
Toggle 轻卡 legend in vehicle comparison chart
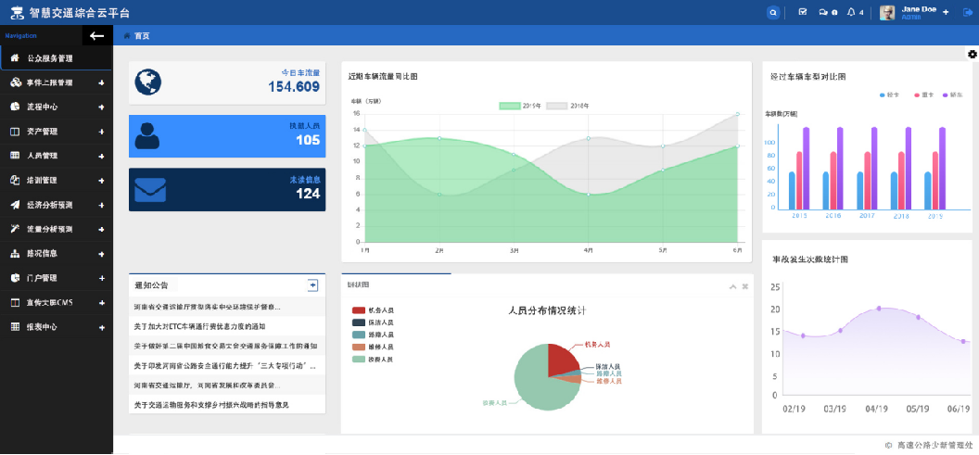click(x=887, y=95)
